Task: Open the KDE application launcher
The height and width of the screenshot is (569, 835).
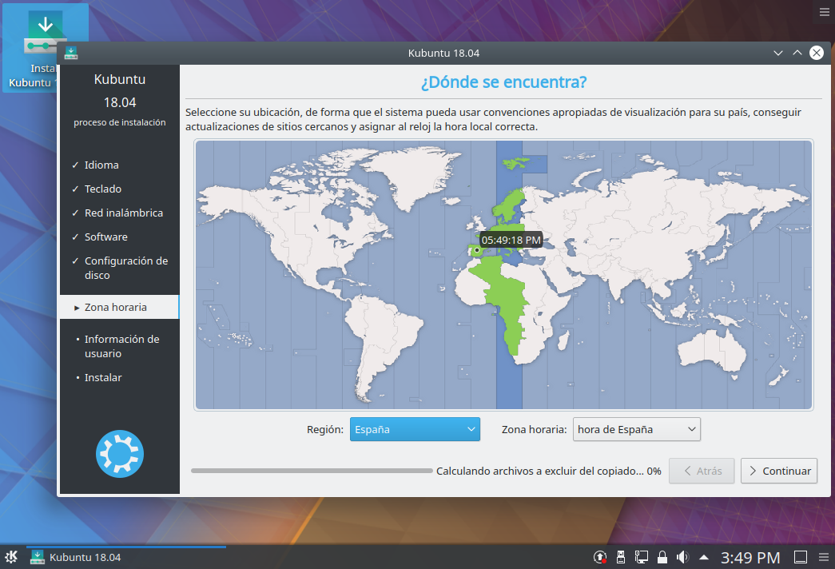Action: point(11,557)
